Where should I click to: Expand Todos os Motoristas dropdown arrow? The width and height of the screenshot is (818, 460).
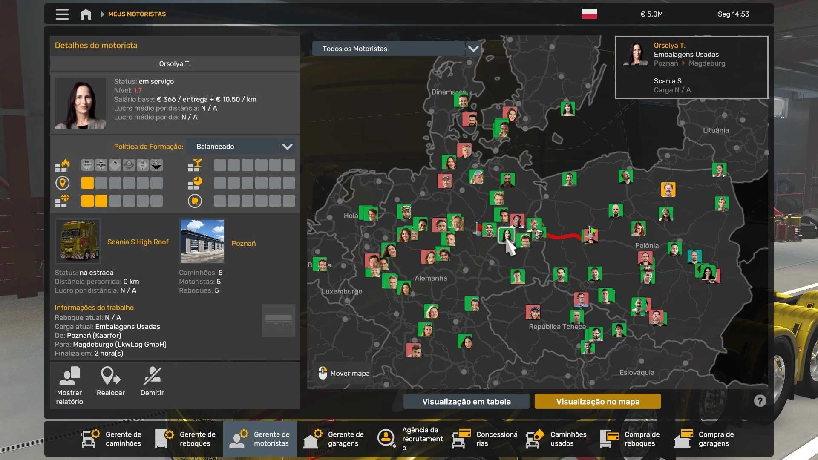(473, 49)
